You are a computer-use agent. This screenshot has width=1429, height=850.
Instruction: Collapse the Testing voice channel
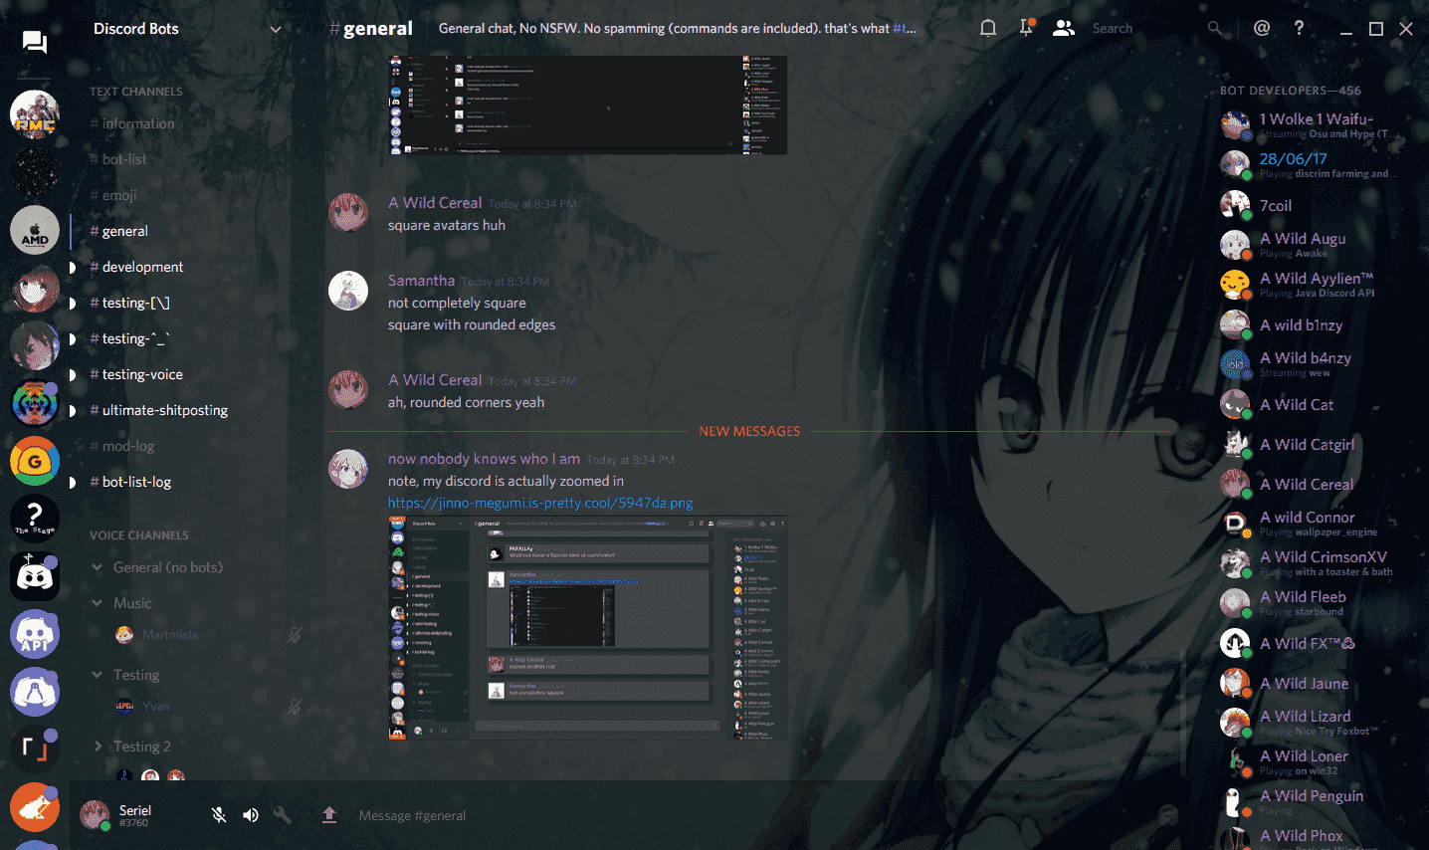[98, 675]
